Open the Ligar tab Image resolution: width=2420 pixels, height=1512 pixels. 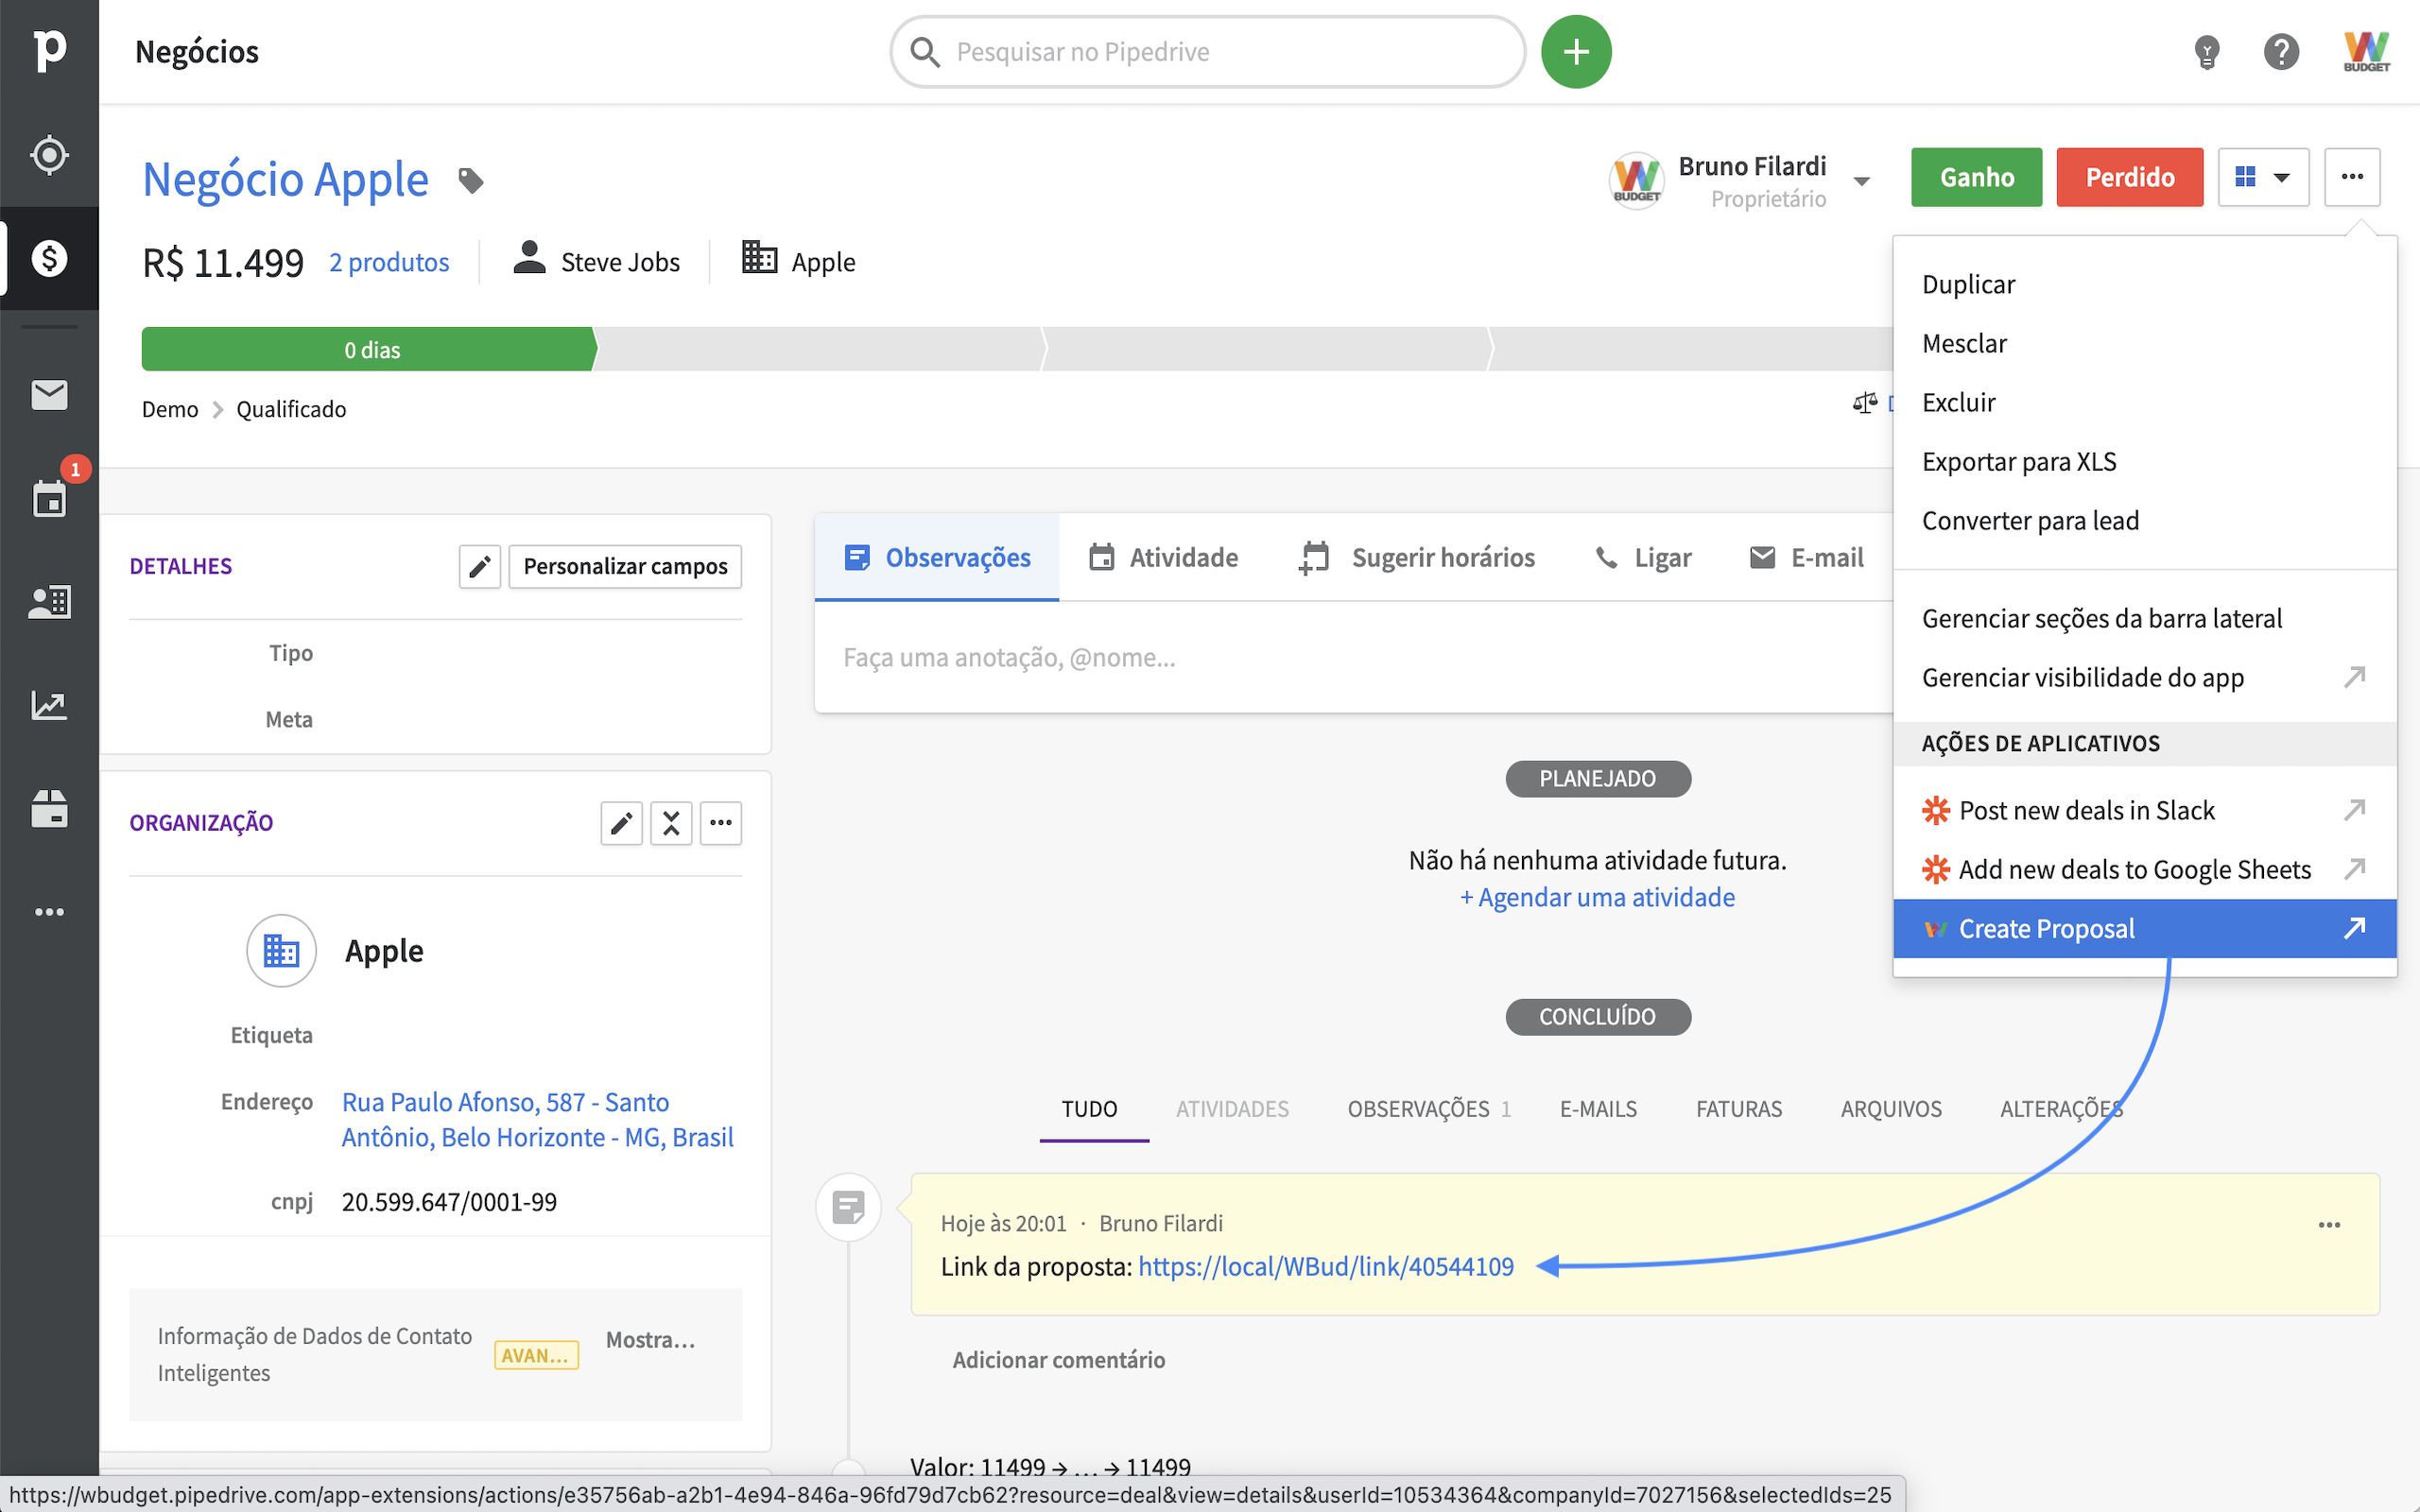tap(1643, 557)
